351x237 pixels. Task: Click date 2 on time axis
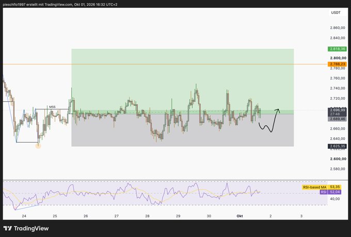coord(270,216)
